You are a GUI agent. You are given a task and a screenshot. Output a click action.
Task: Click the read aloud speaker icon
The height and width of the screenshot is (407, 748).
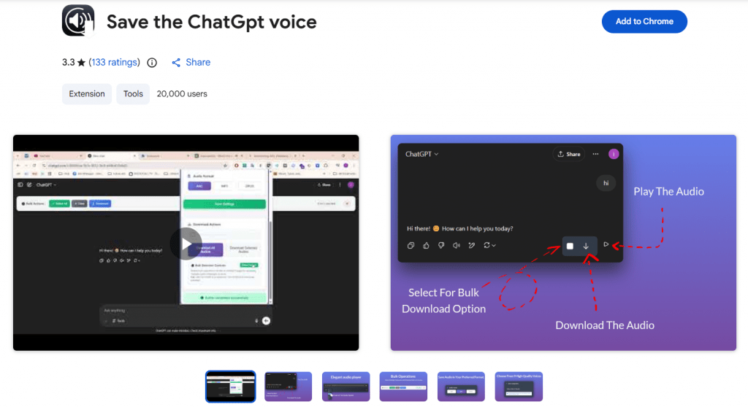457,245
